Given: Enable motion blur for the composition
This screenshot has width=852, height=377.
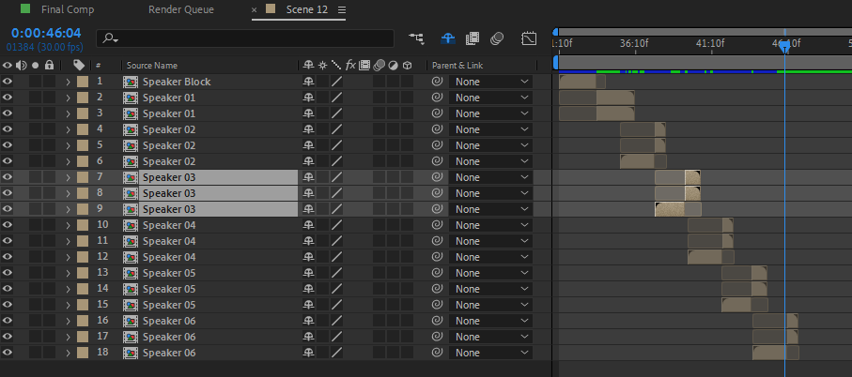Looking at the screenshot, I should click(498, 38).
